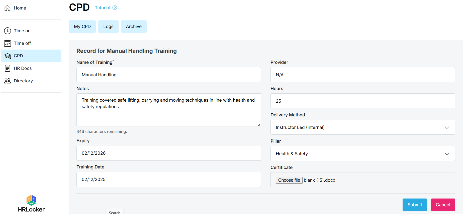This screenshot has width=465, height=214.
Task: Click the Delivery Method chevron arrow
Action: pyautogui.click(x=447, y=127)
